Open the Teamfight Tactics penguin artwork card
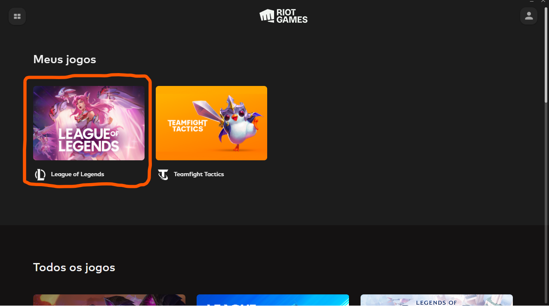 [211, 123]
